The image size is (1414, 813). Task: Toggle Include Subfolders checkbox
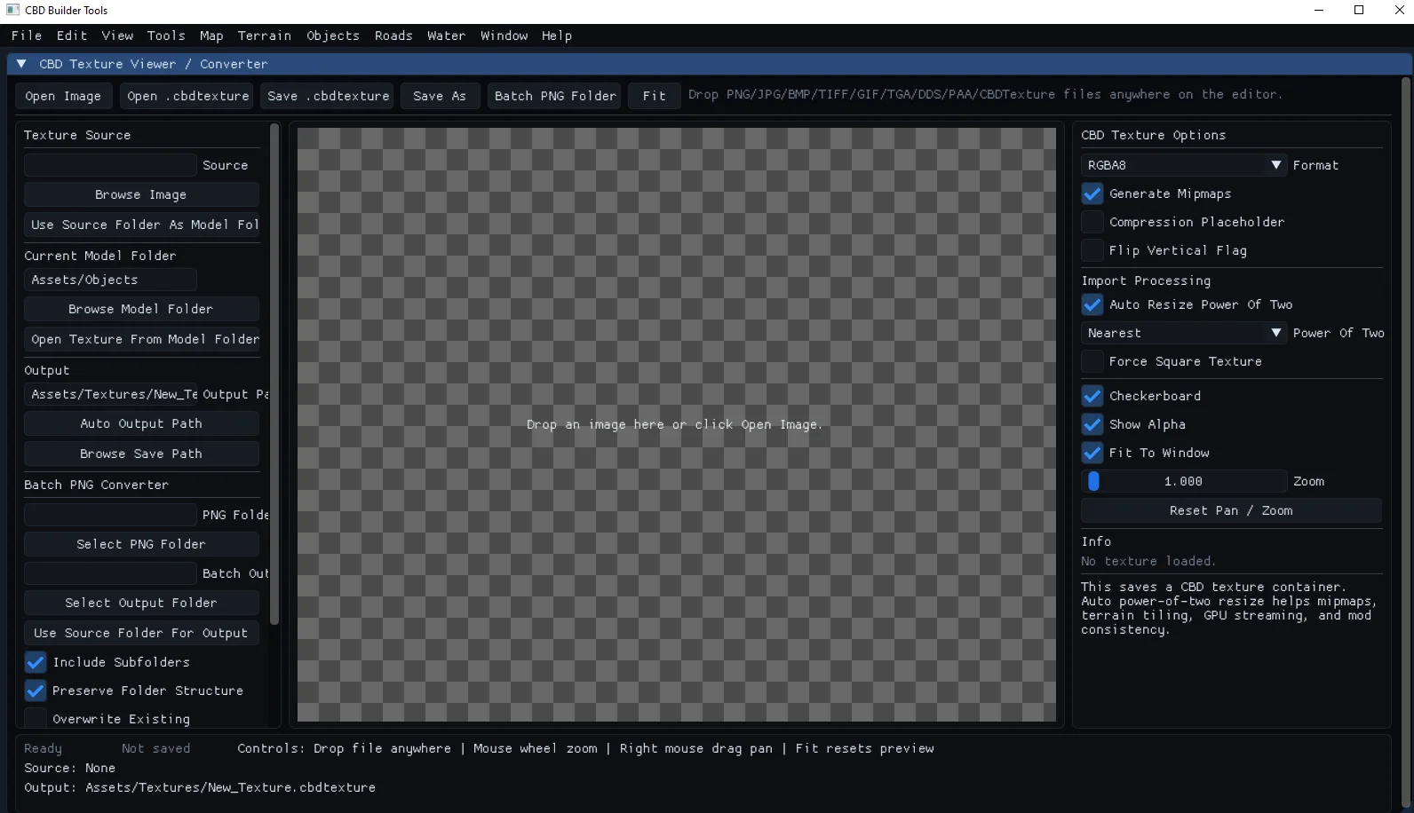36,662
